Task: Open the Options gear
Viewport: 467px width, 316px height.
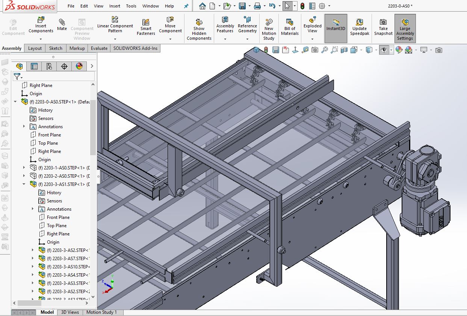Action: 322,6
